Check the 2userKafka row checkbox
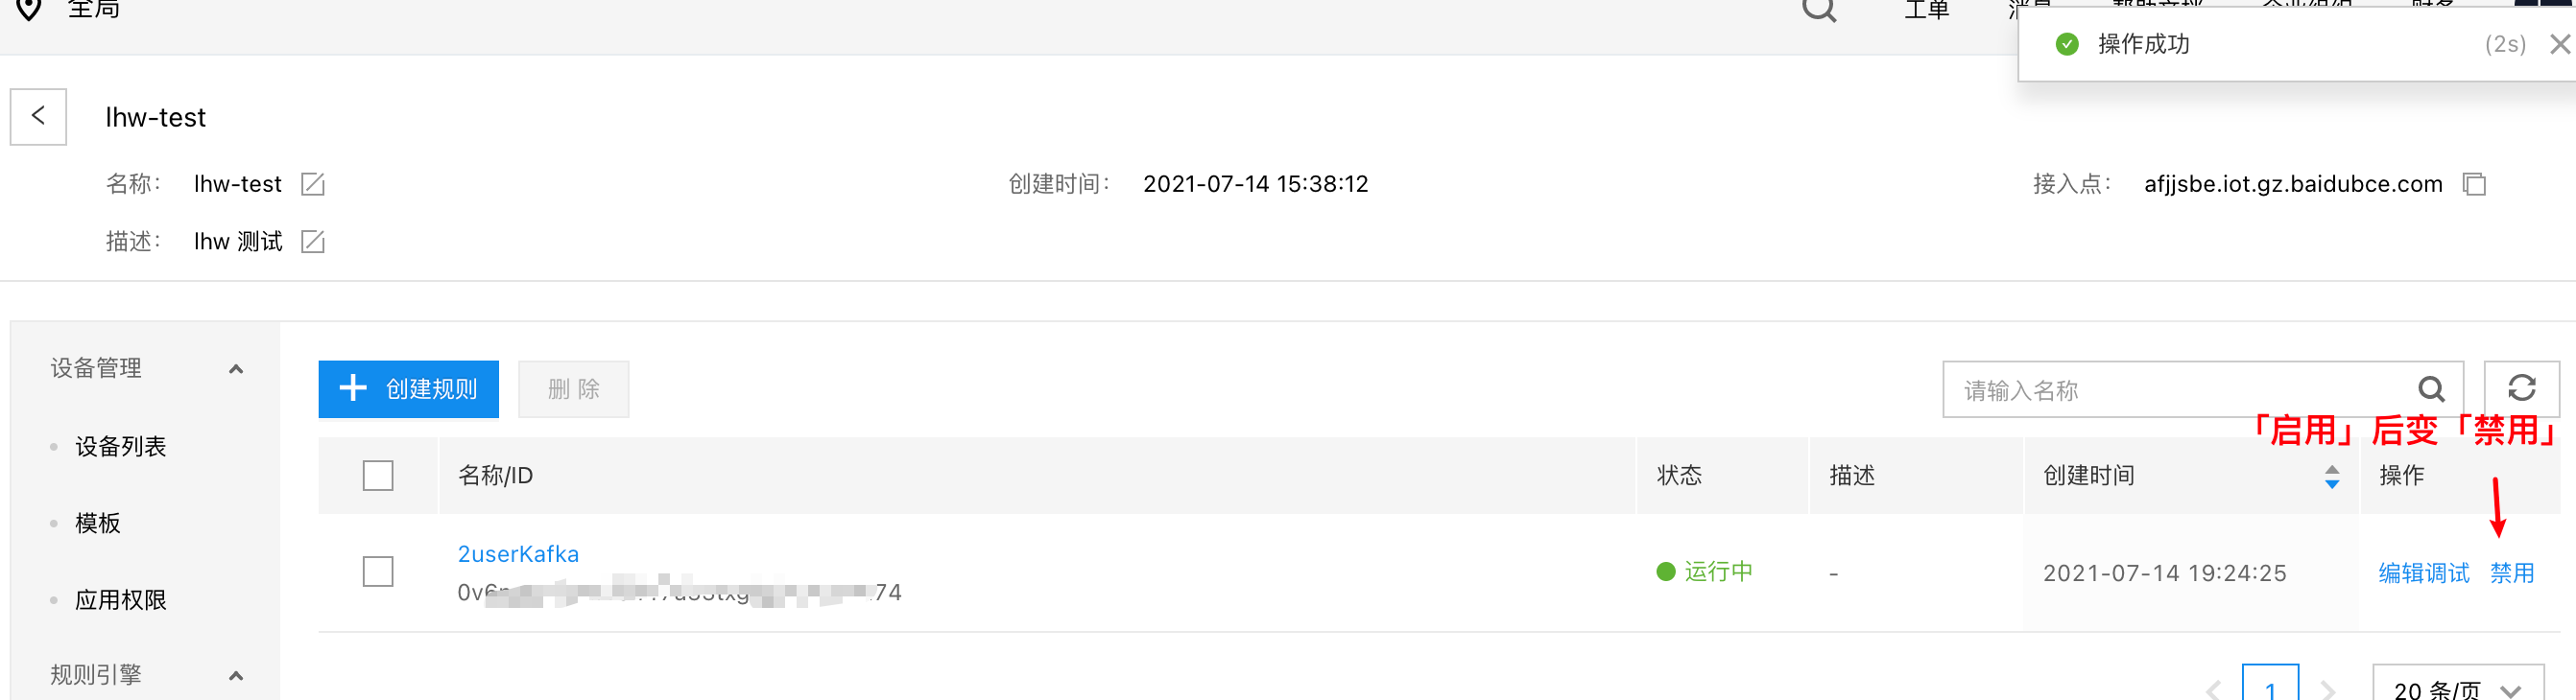The width and height of the screenshot is (2576, 700). 378,572
